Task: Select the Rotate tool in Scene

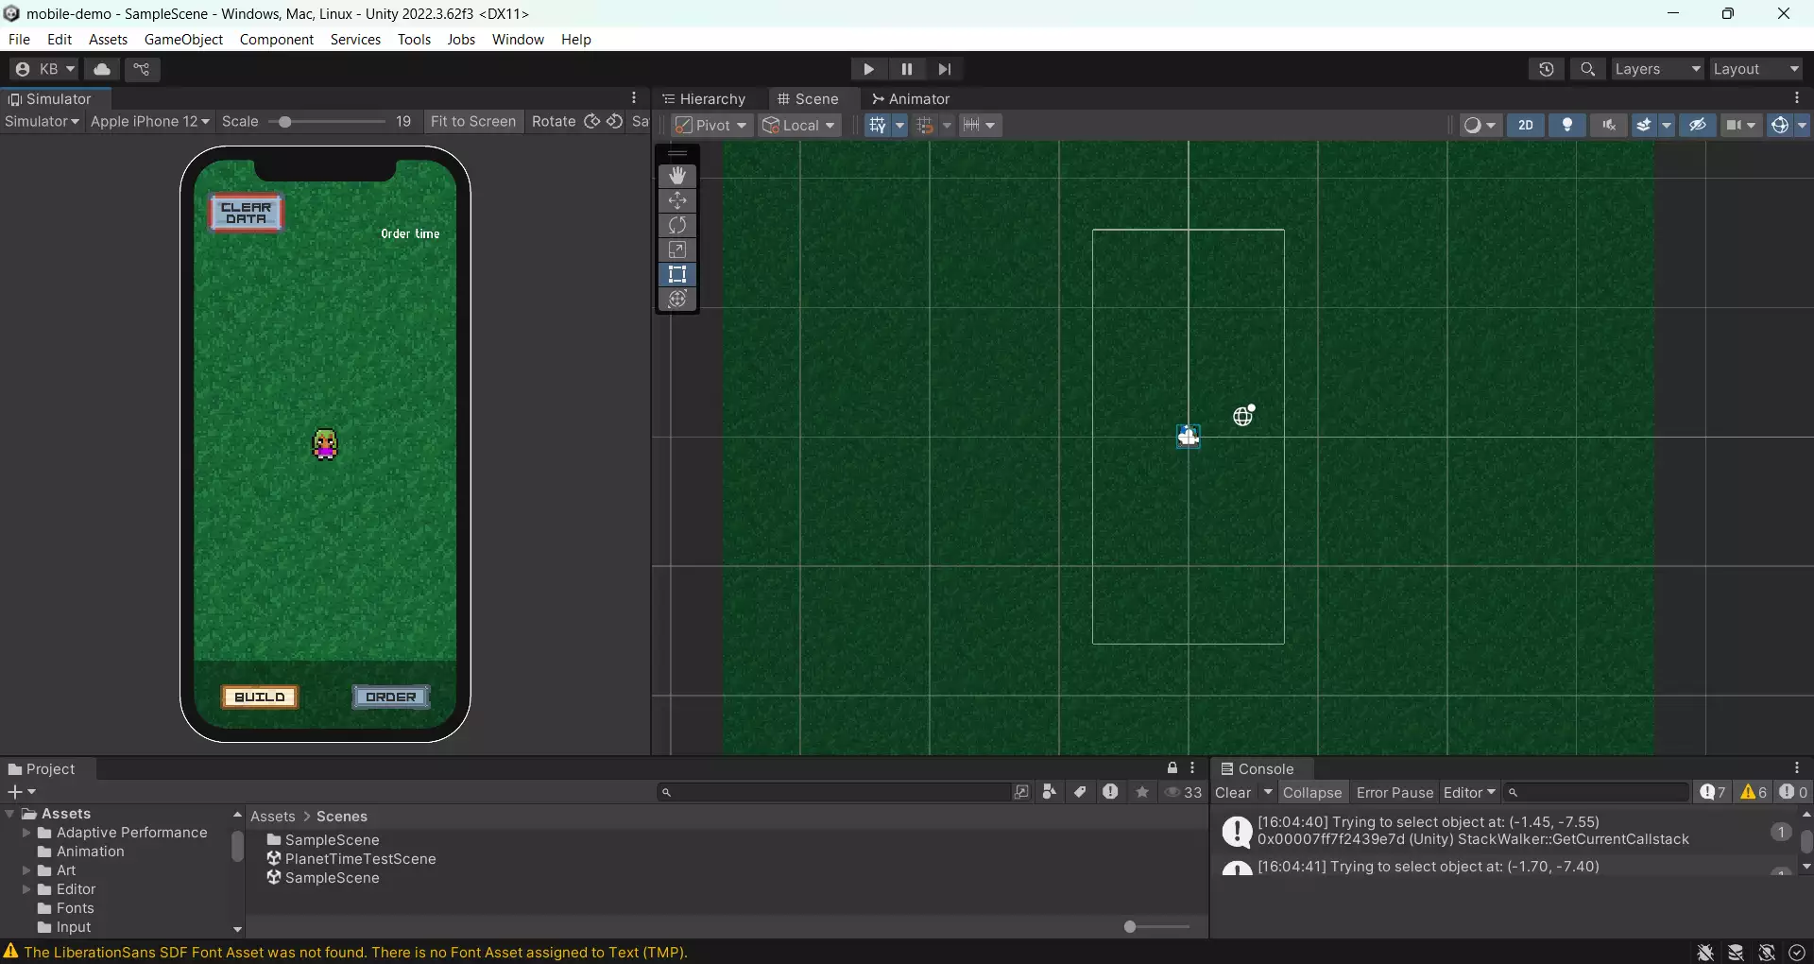Action: tap(676, 225)
